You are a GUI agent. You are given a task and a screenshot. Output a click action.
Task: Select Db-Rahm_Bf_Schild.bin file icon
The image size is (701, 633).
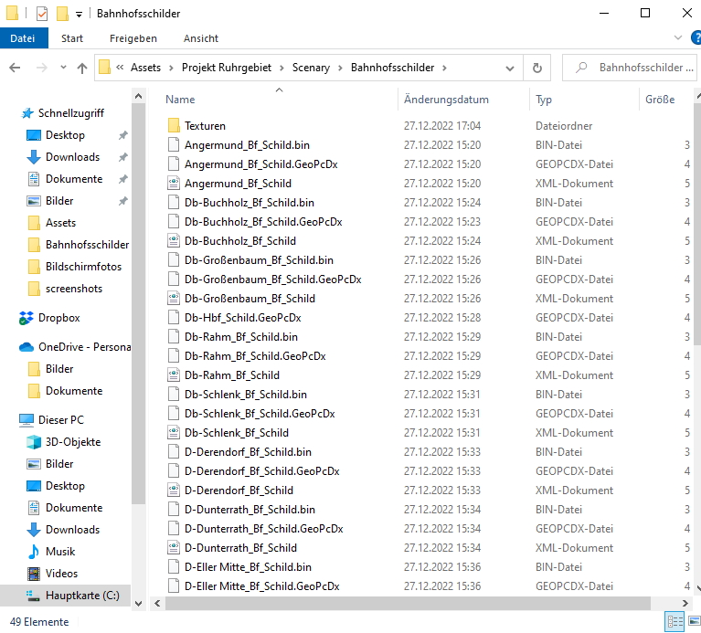(x=174, y=337)
